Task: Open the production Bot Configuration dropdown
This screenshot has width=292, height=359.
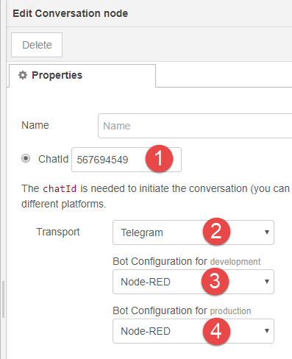Action: 193,331
